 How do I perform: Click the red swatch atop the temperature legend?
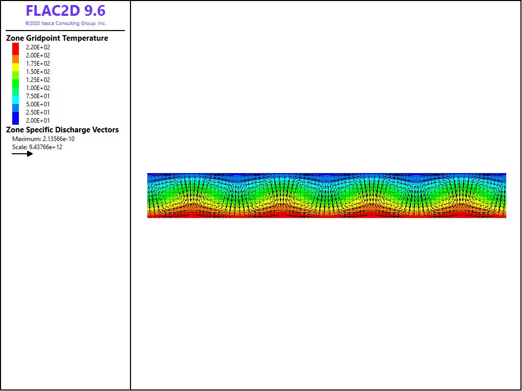16,47
